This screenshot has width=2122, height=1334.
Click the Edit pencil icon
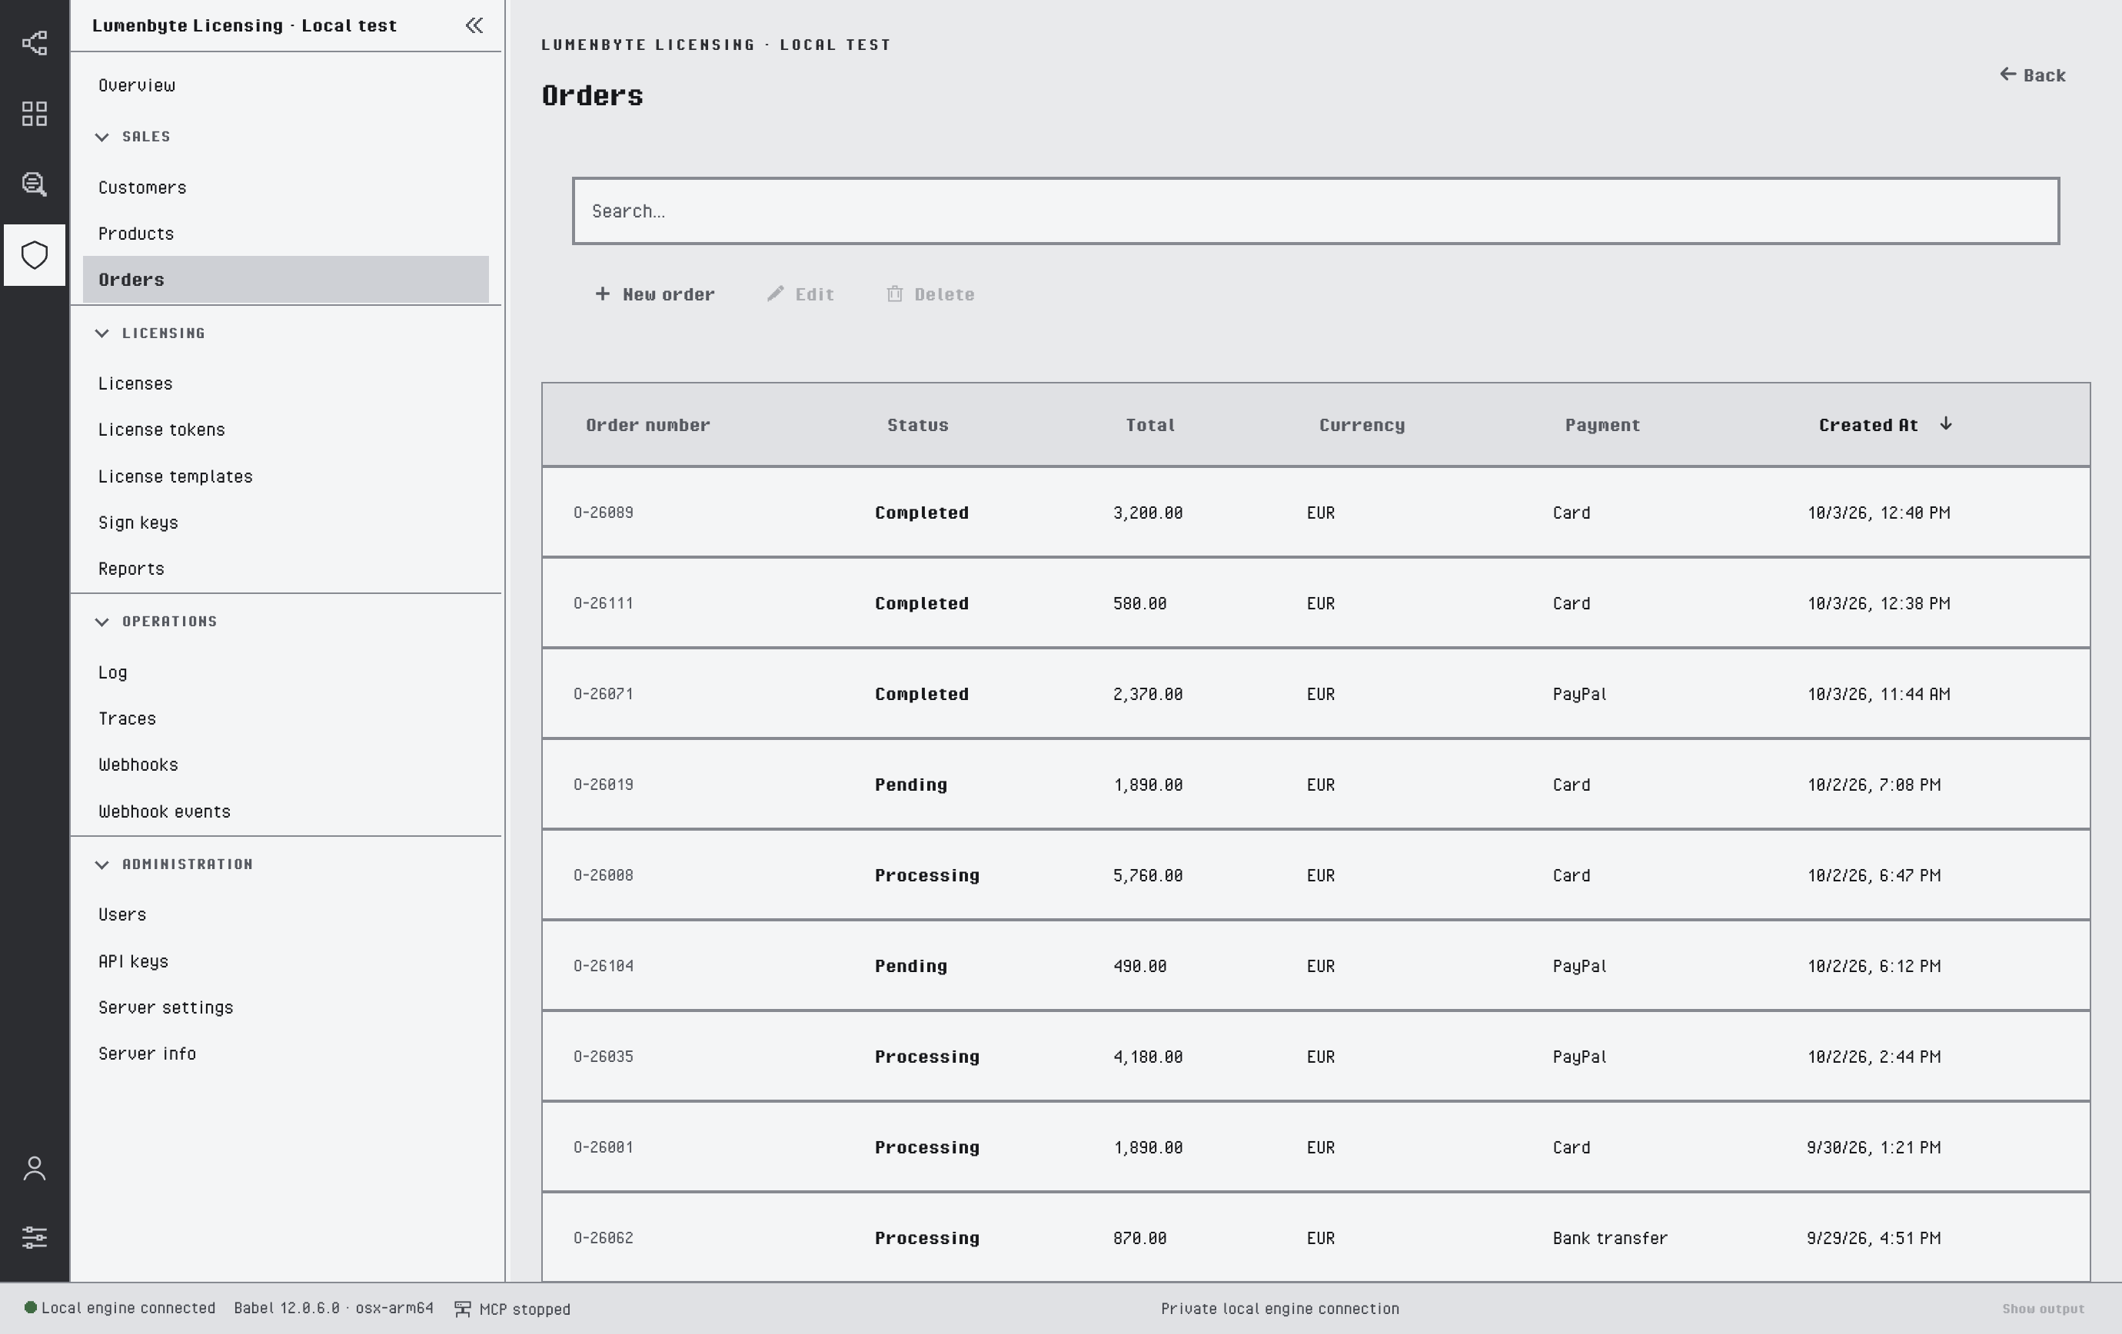point(776,294)
